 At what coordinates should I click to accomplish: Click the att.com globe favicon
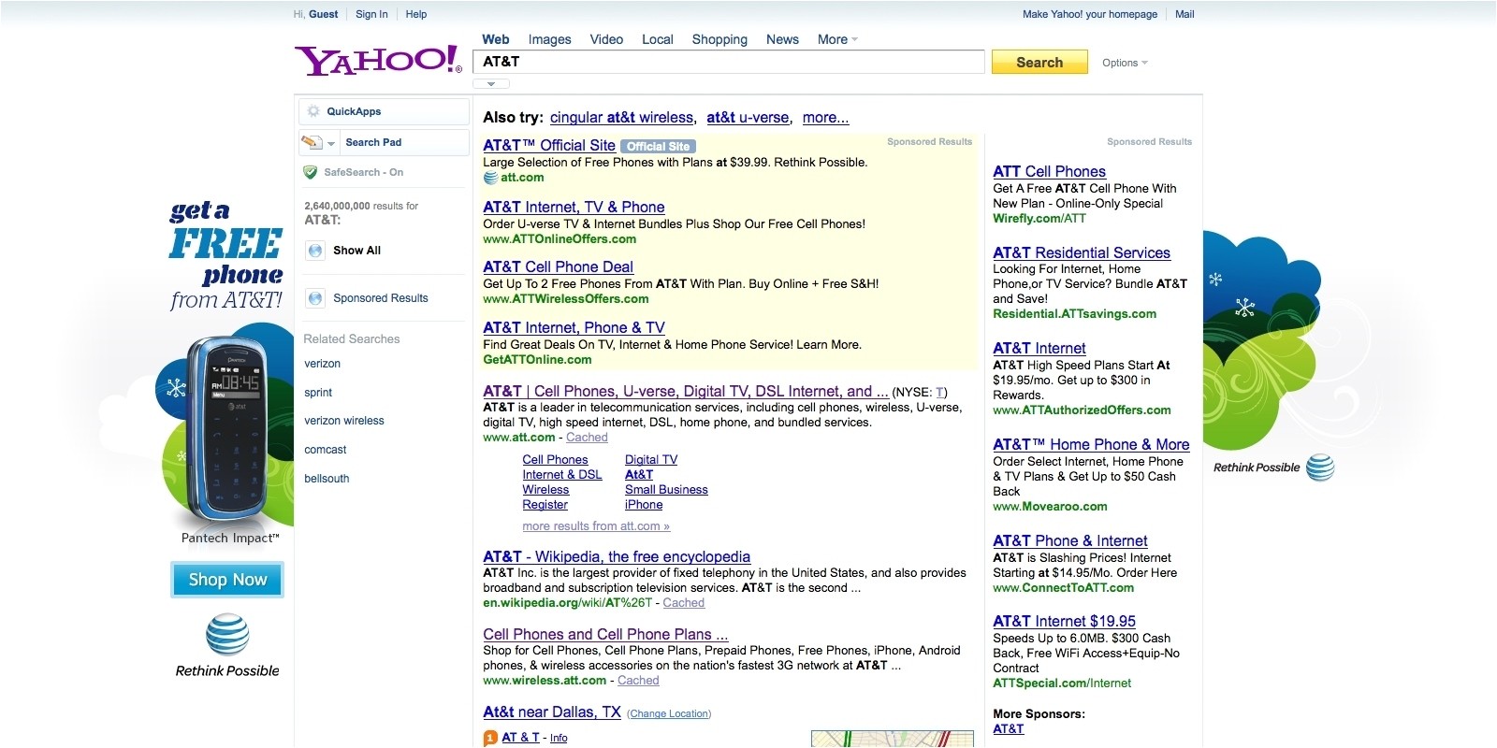pyautogui.click(x=490, y=178)
